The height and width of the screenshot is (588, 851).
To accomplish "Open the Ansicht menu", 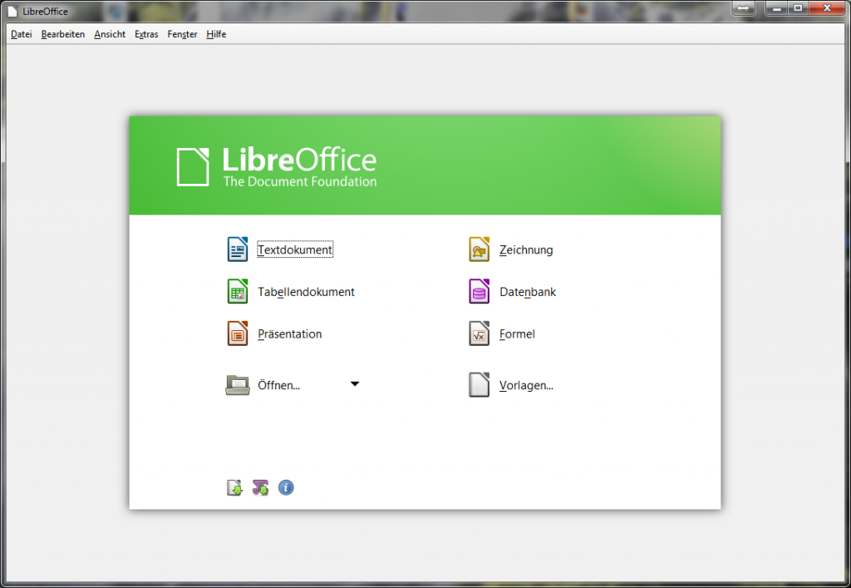I will click(110, 34).
